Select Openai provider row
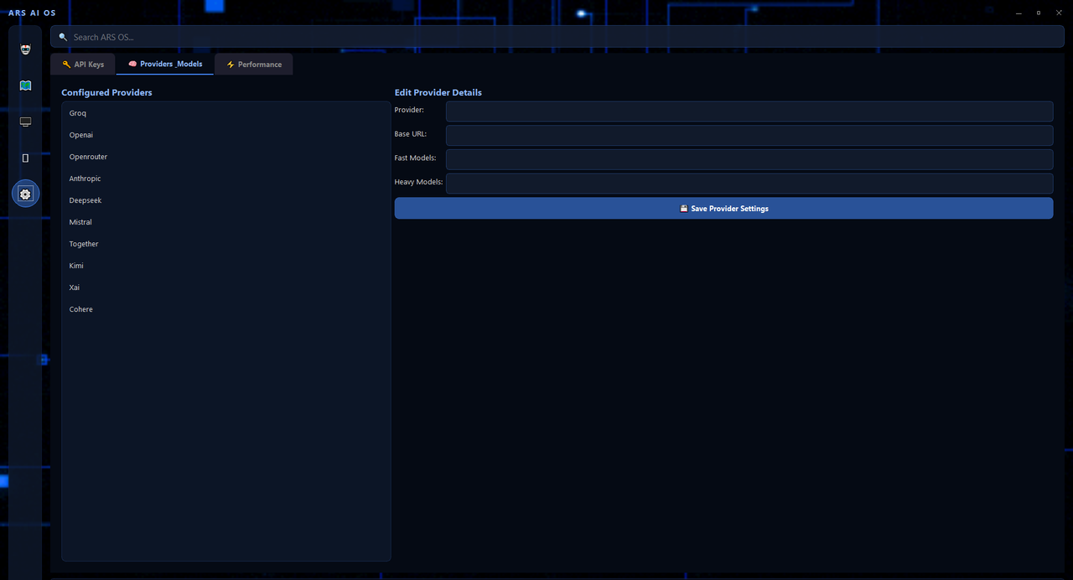This screenshot has width=1073, height=580. 226,135
